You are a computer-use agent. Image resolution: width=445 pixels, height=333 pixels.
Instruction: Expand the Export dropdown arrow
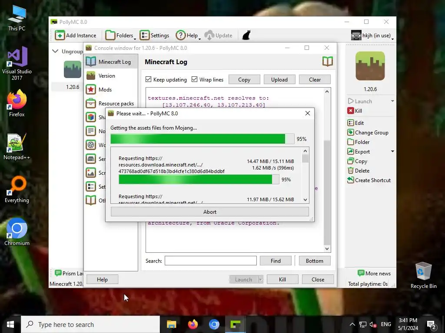coord(392,151)
